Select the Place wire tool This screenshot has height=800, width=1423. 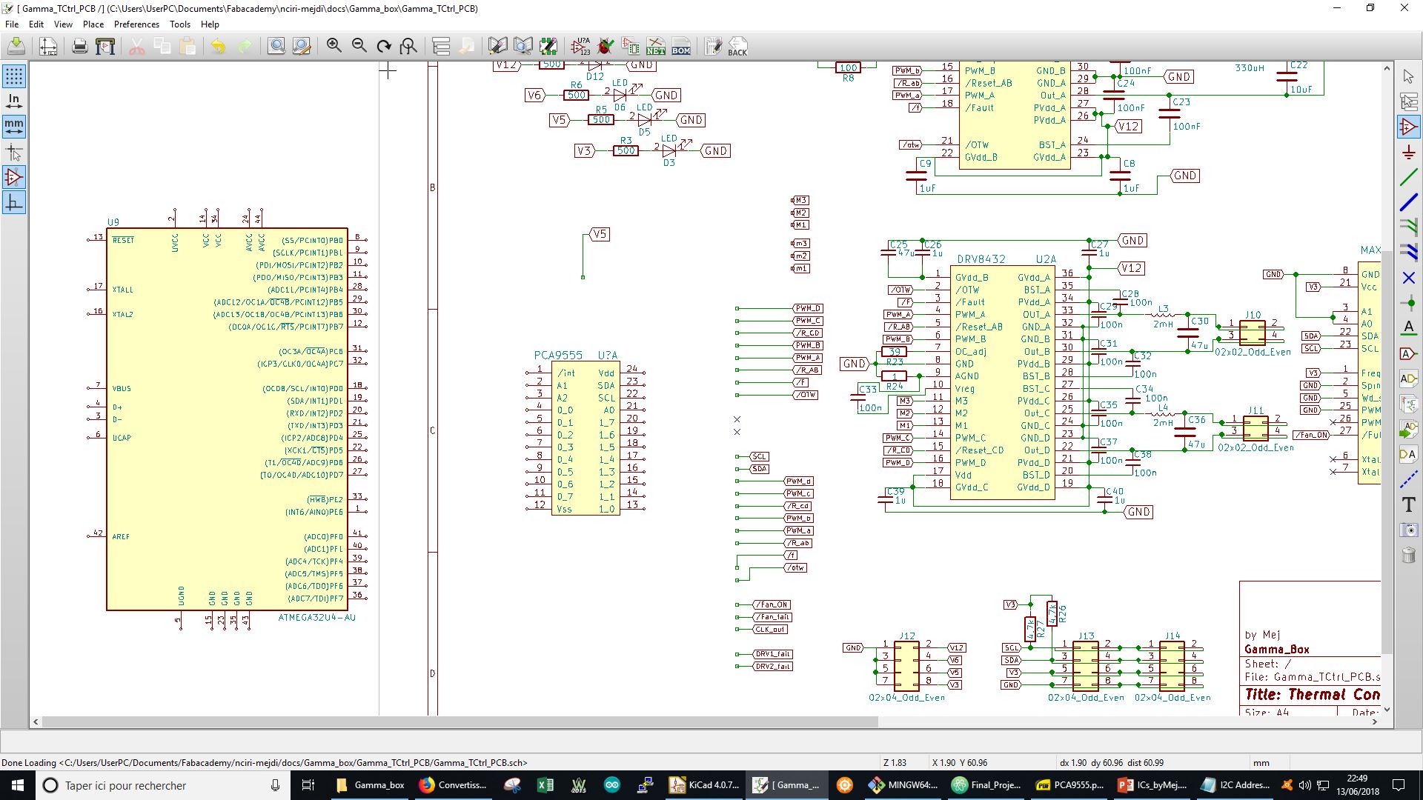[1409, 177]
